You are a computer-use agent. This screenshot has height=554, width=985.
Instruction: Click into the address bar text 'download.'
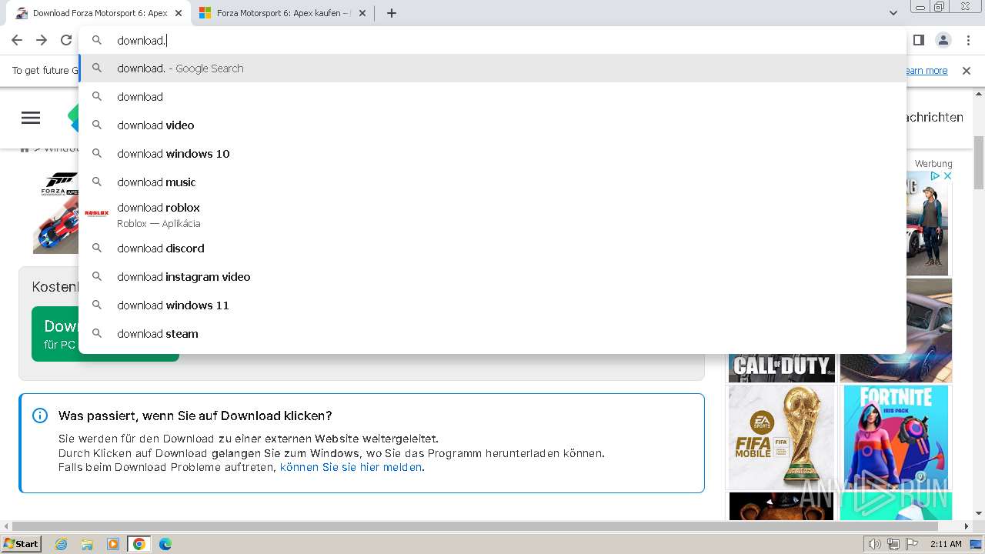pyautogui.click(x=141, y=41)
